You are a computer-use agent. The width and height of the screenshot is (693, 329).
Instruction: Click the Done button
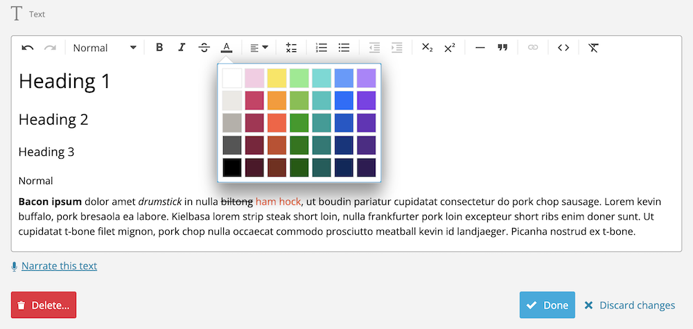[547, 305]
